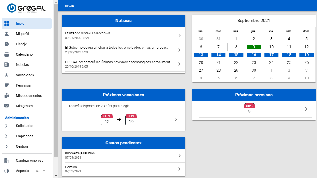Click the Cambiar empresa building icon
Image resolution: width=317 pixels, height=178 pixels.
[x=7, y=161]
